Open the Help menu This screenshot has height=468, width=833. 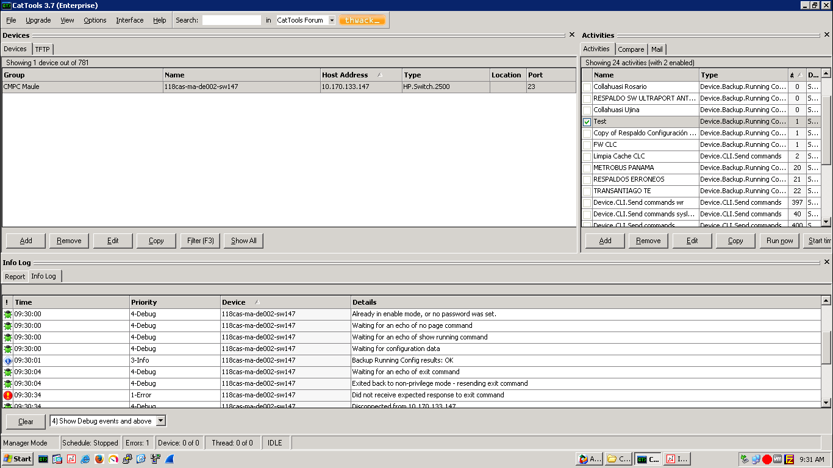click(160, 20)
